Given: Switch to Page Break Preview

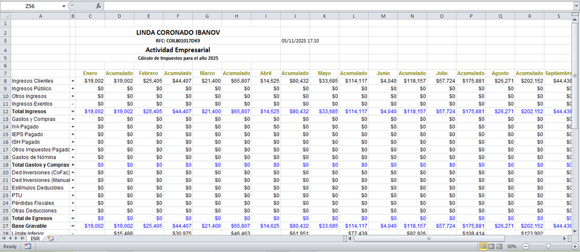Looking at the screenshot, I should tap(500, 247).
